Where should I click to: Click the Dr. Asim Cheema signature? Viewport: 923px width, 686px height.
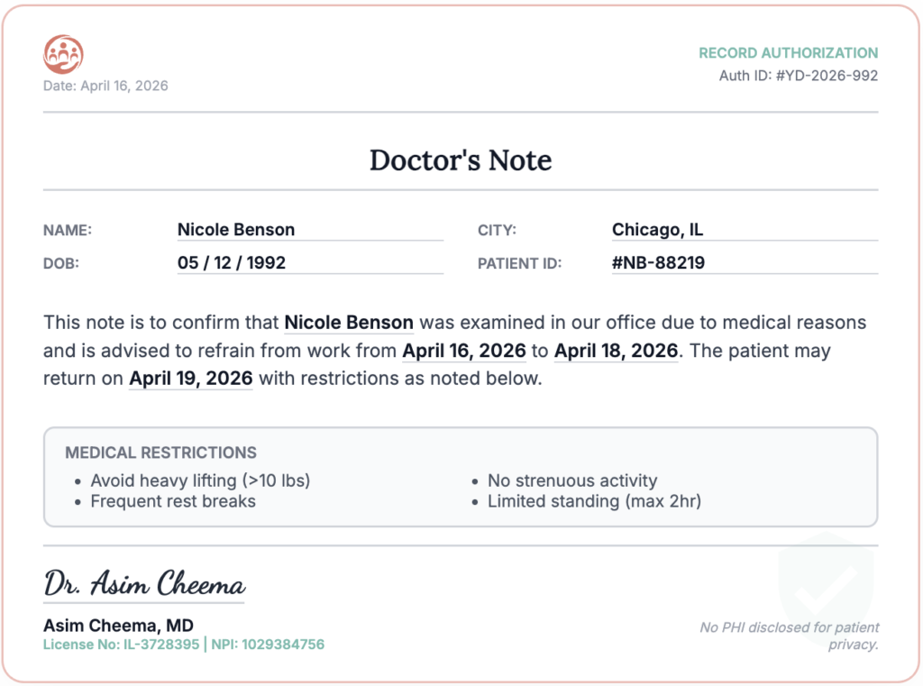(x=144, y=584)
